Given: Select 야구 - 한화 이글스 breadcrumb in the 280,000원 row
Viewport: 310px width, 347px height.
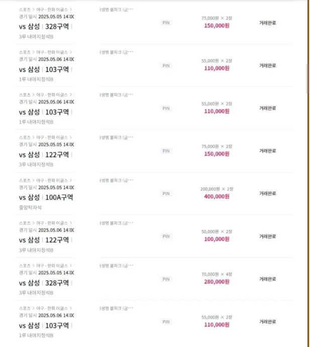Looking at the screenshot, I should (52, 266).
